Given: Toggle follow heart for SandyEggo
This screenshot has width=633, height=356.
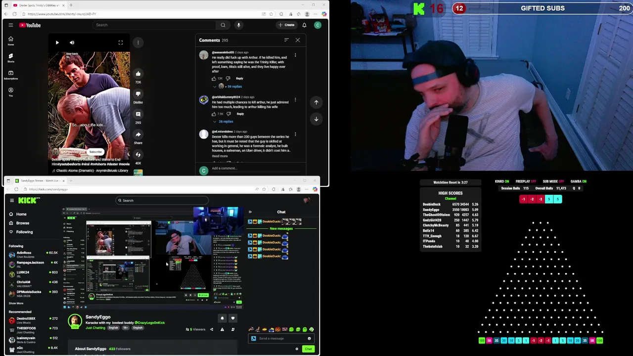Looking at the screenshot, I should [233, 318].
